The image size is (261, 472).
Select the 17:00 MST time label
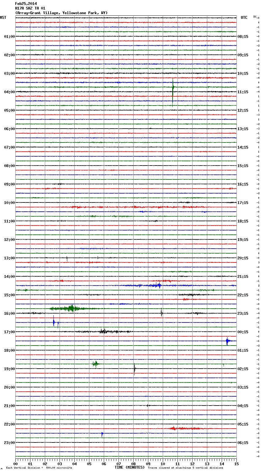click(10, 332)
